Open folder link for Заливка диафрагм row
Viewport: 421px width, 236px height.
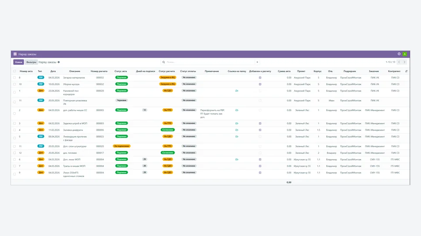237,130
